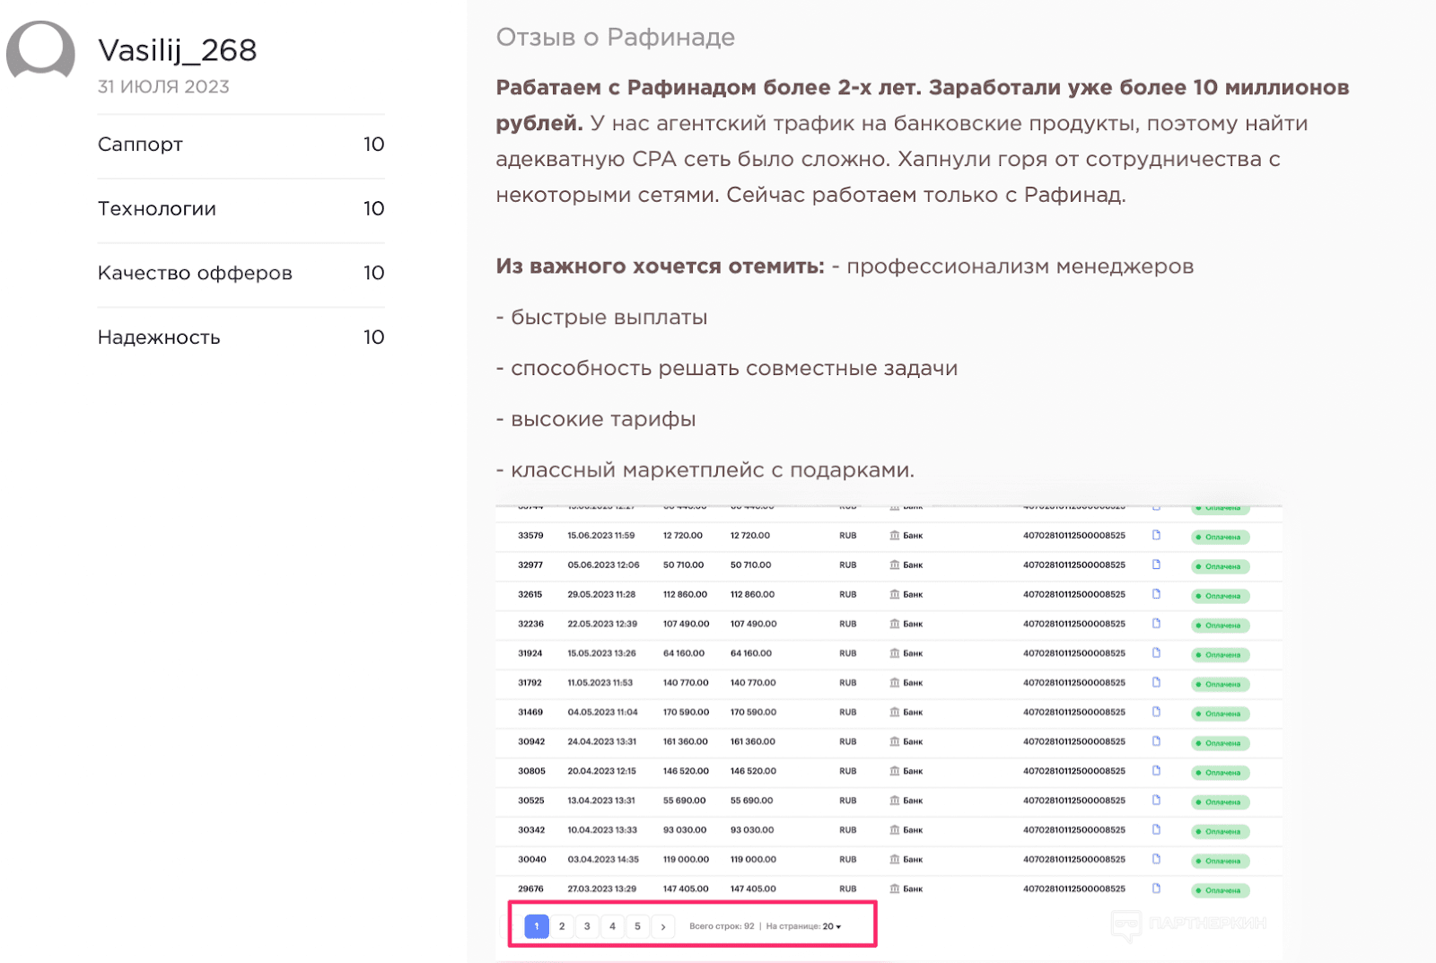Select payment ID 30342 in the table
The height and width of the screenshot is (963, 1436).
click(531, 829)
